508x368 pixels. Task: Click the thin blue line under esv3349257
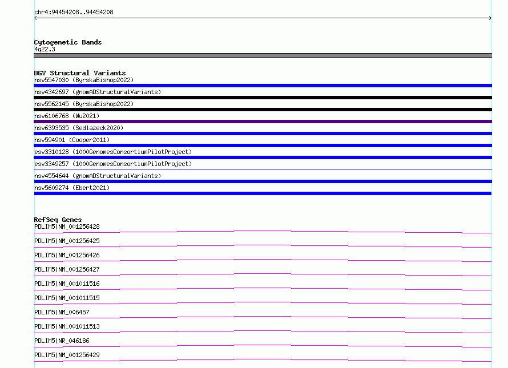click(263, 169)
